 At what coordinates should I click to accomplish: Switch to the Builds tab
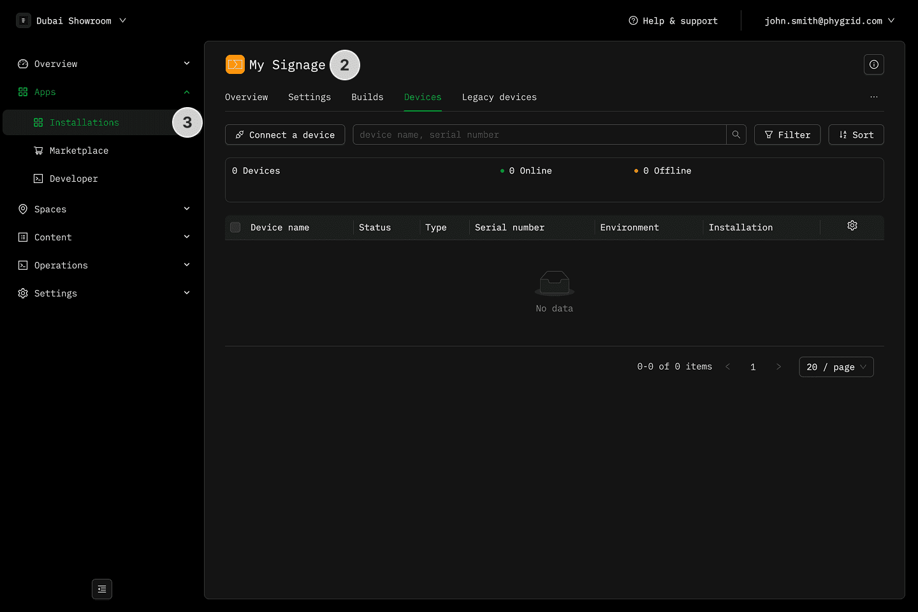coord(367,97)
